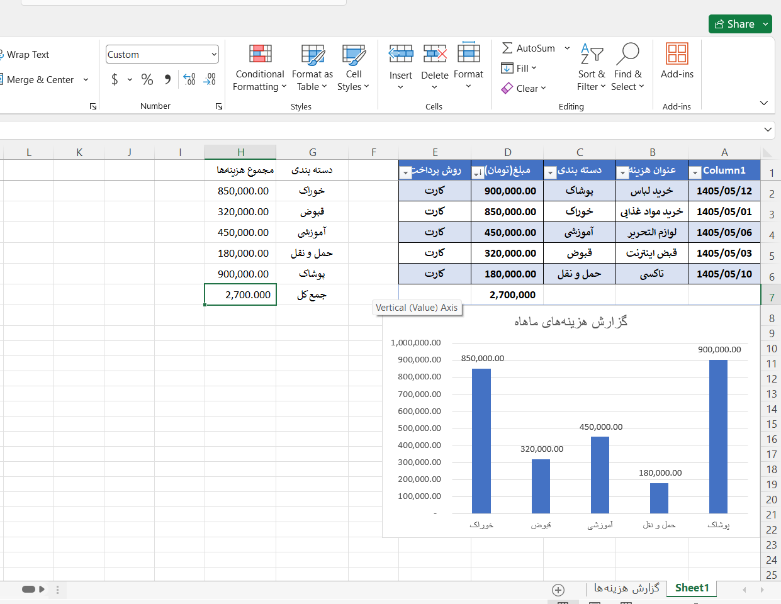
Task: Click the chart's vertical value axis
Action: coord(416,428)
